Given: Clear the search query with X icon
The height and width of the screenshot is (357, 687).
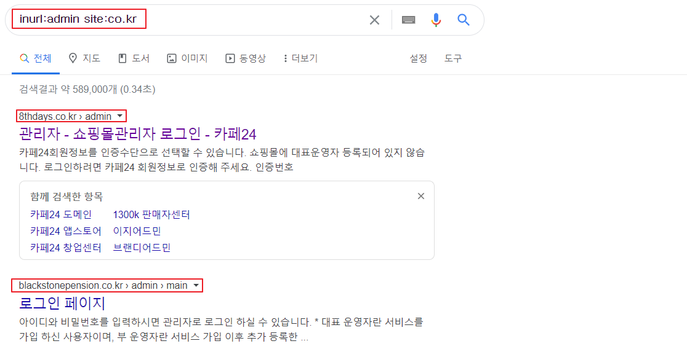Looking at the screenshot, I should pyautogui.click(x=374, y=20).
